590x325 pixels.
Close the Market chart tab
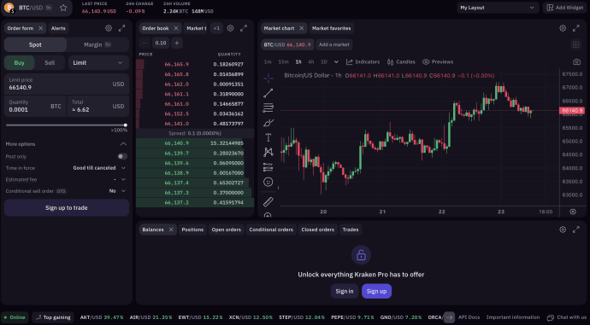point(301,28)
